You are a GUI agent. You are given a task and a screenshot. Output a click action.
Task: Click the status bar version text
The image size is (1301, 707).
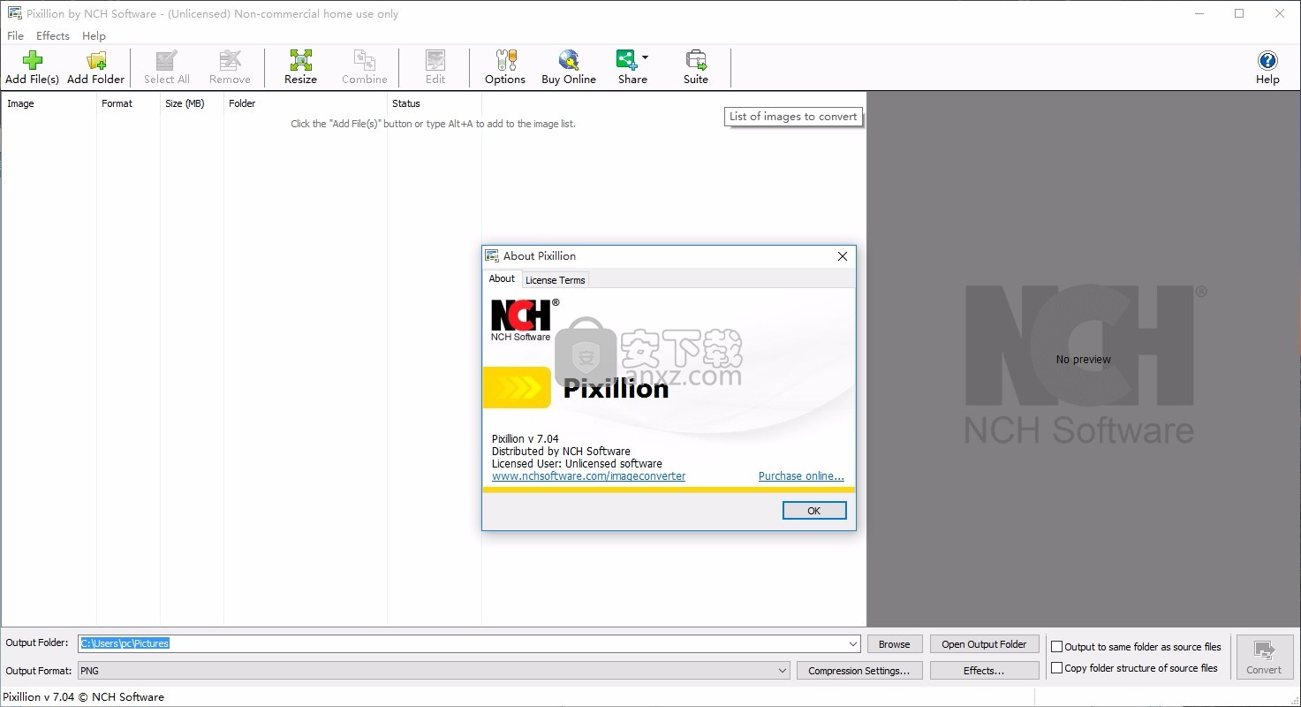pyautogui.click(x=85, y=697)
